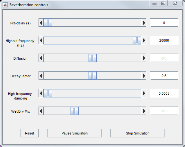Click the Pre-delay slider left arrow
Image resolution: width=185 pixels, height=147 pixels.
(x=41, y=23)
